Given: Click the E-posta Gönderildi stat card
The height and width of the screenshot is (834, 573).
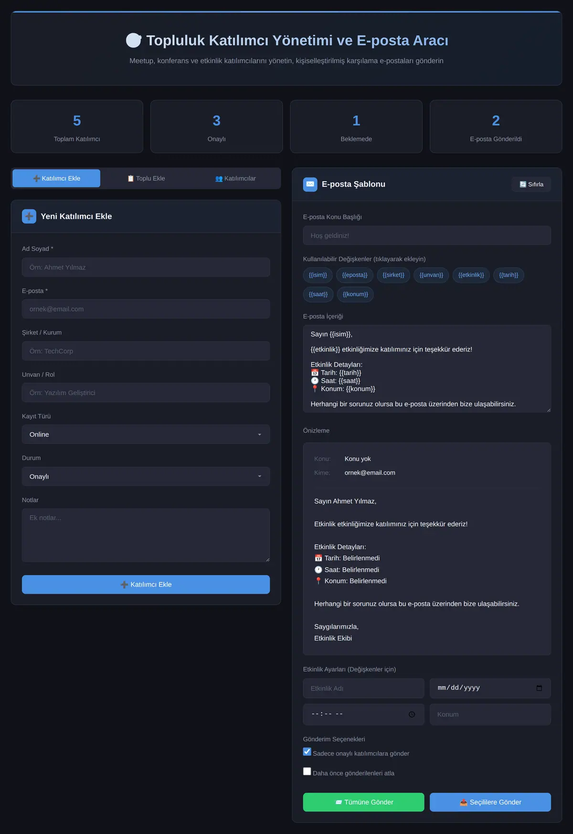Looking at the screenshot, I should 496,127.
